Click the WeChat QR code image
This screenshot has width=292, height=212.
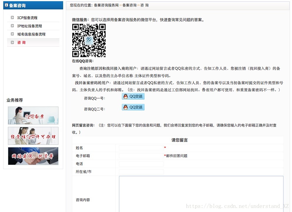89,40
